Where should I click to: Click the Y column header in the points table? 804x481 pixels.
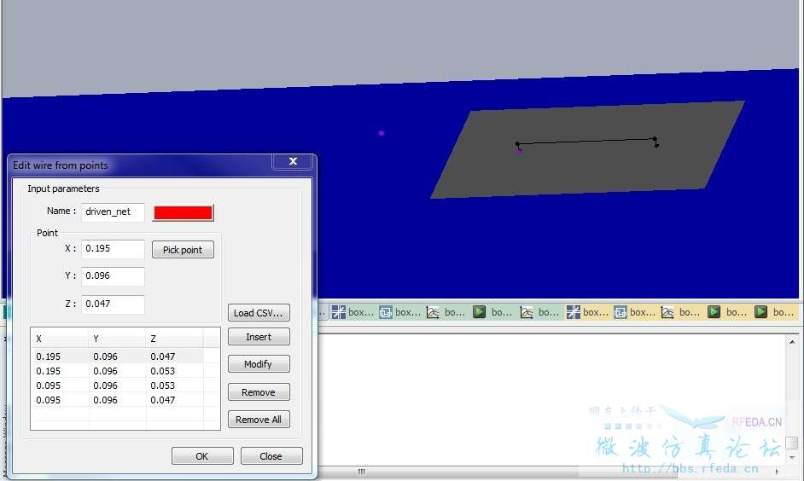(x=118, y=339)
